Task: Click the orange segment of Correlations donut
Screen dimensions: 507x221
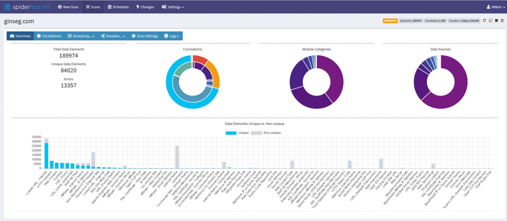Action: [215, 75]
